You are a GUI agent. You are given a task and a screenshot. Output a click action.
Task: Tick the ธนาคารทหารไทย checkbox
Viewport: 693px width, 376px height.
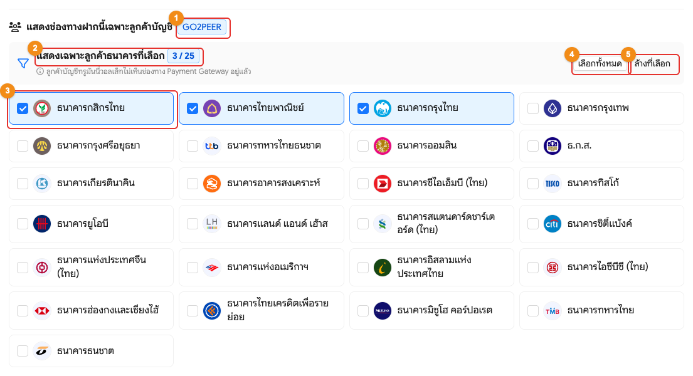[x=533, y=311]
